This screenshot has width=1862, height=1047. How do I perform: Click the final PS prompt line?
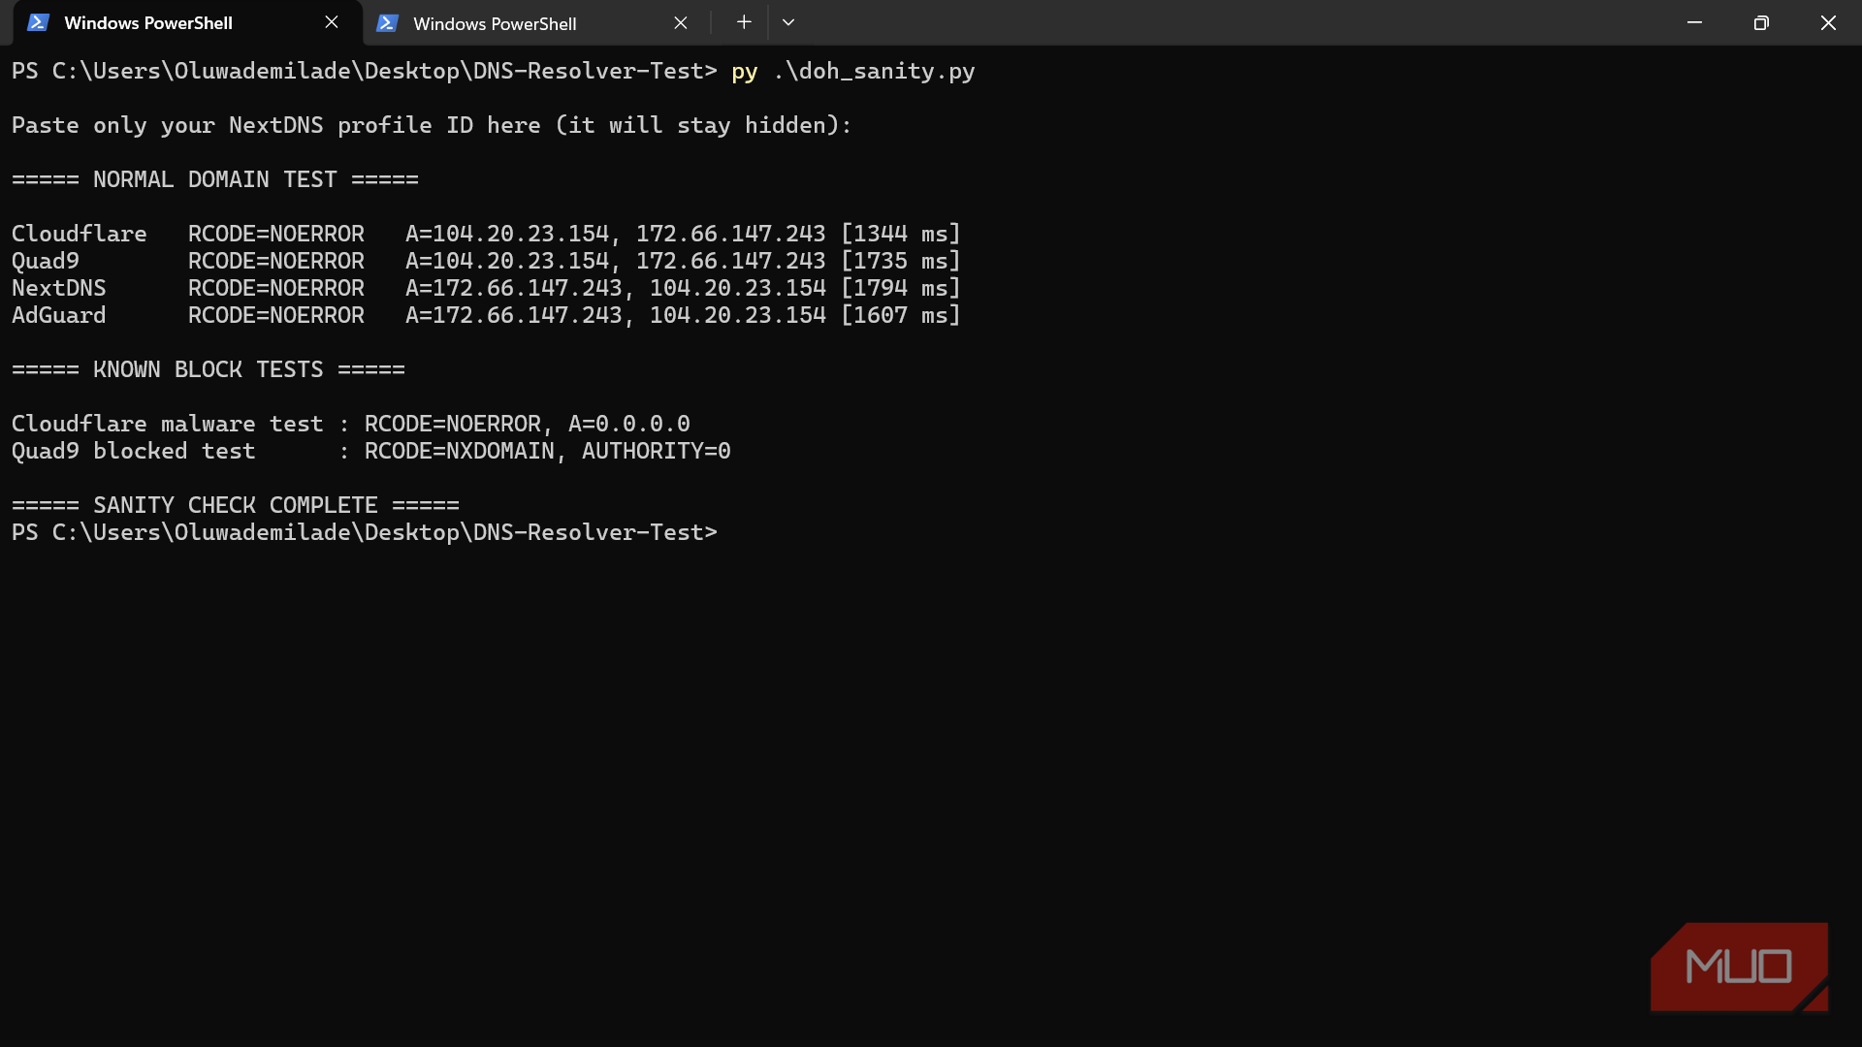(x=365, y=533)
